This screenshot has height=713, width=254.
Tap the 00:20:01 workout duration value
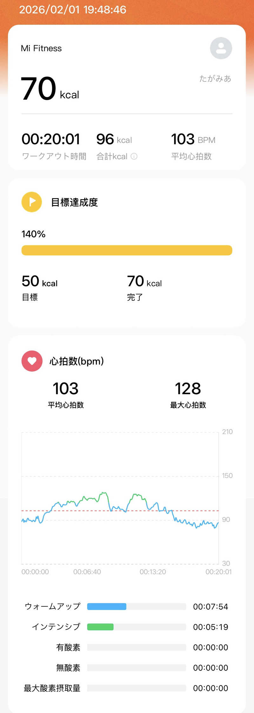tap(51, 139)
